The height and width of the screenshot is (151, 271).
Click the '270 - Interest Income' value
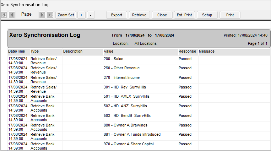click(x=121, y=78)
